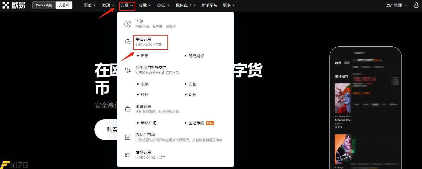Screen dimensions: 422x169
Task: Open the 永续 contracts link
Action: (144, 84)
